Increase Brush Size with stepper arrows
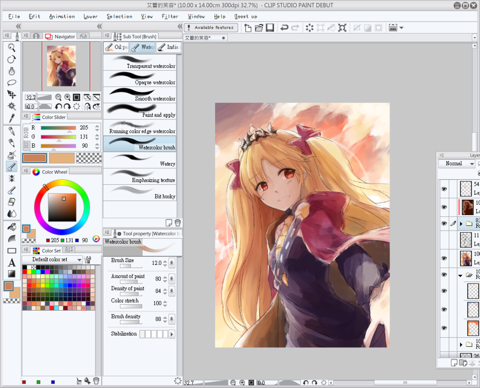Screen dimensions: 480x388 pos(165,261)
